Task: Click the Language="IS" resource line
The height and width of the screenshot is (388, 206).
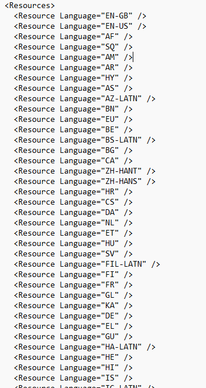Action: [73, 378]
